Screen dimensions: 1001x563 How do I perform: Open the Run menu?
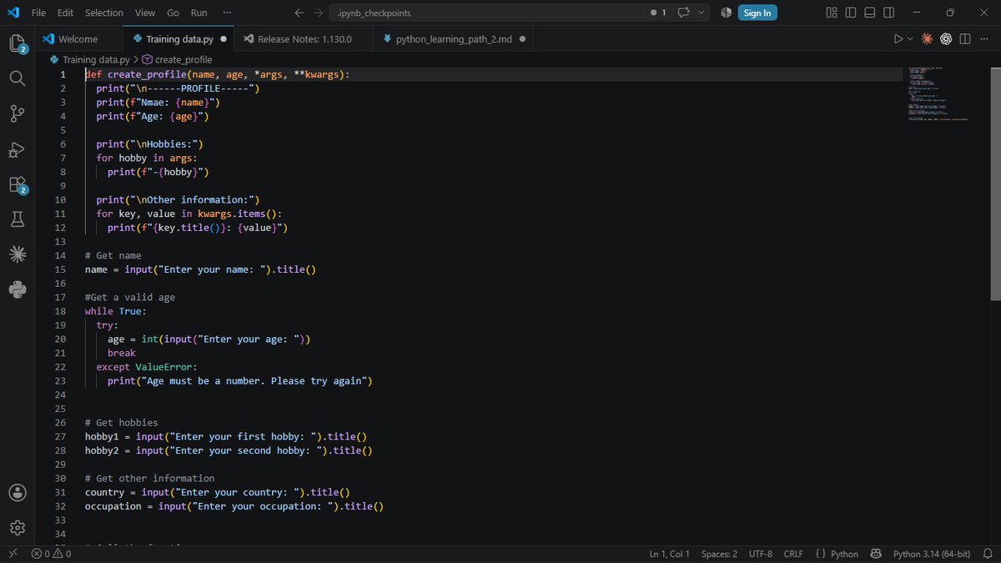tap(199, 13)
